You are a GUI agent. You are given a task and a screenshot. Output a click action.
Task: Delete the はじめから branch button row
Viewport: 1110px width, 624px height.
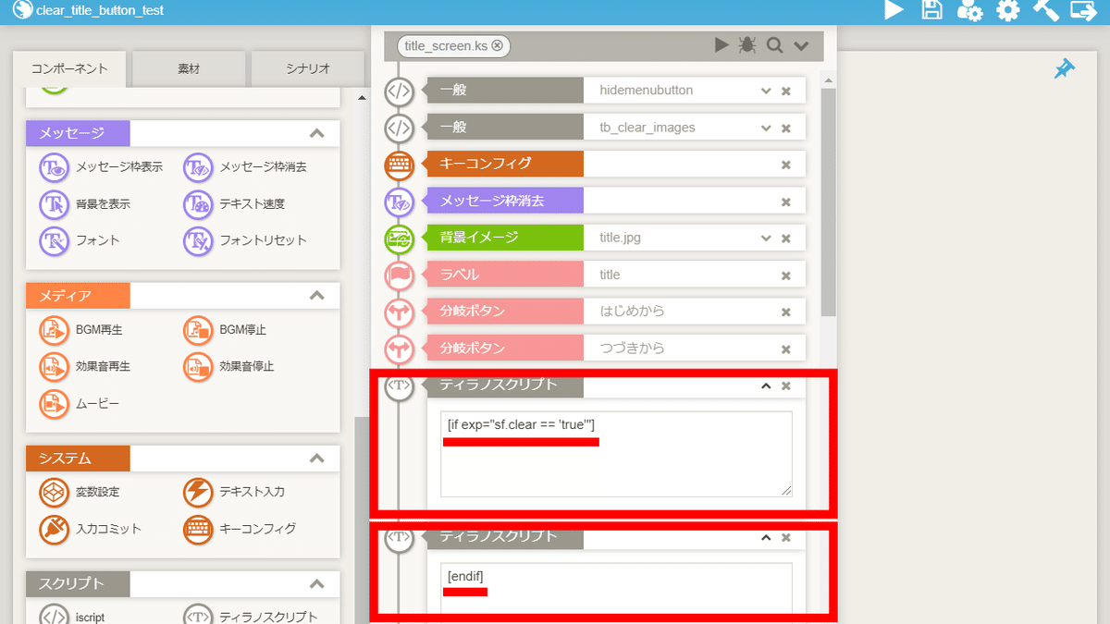tap(786, 312)
